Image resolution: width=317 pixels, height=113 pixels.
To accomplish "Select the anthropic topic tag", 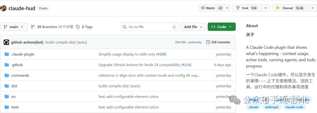I will pos(272,107).
